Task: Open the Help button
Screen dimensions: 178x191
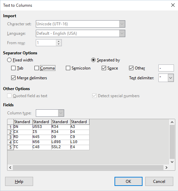Action: pyautogui.click(x=19, y=181)
